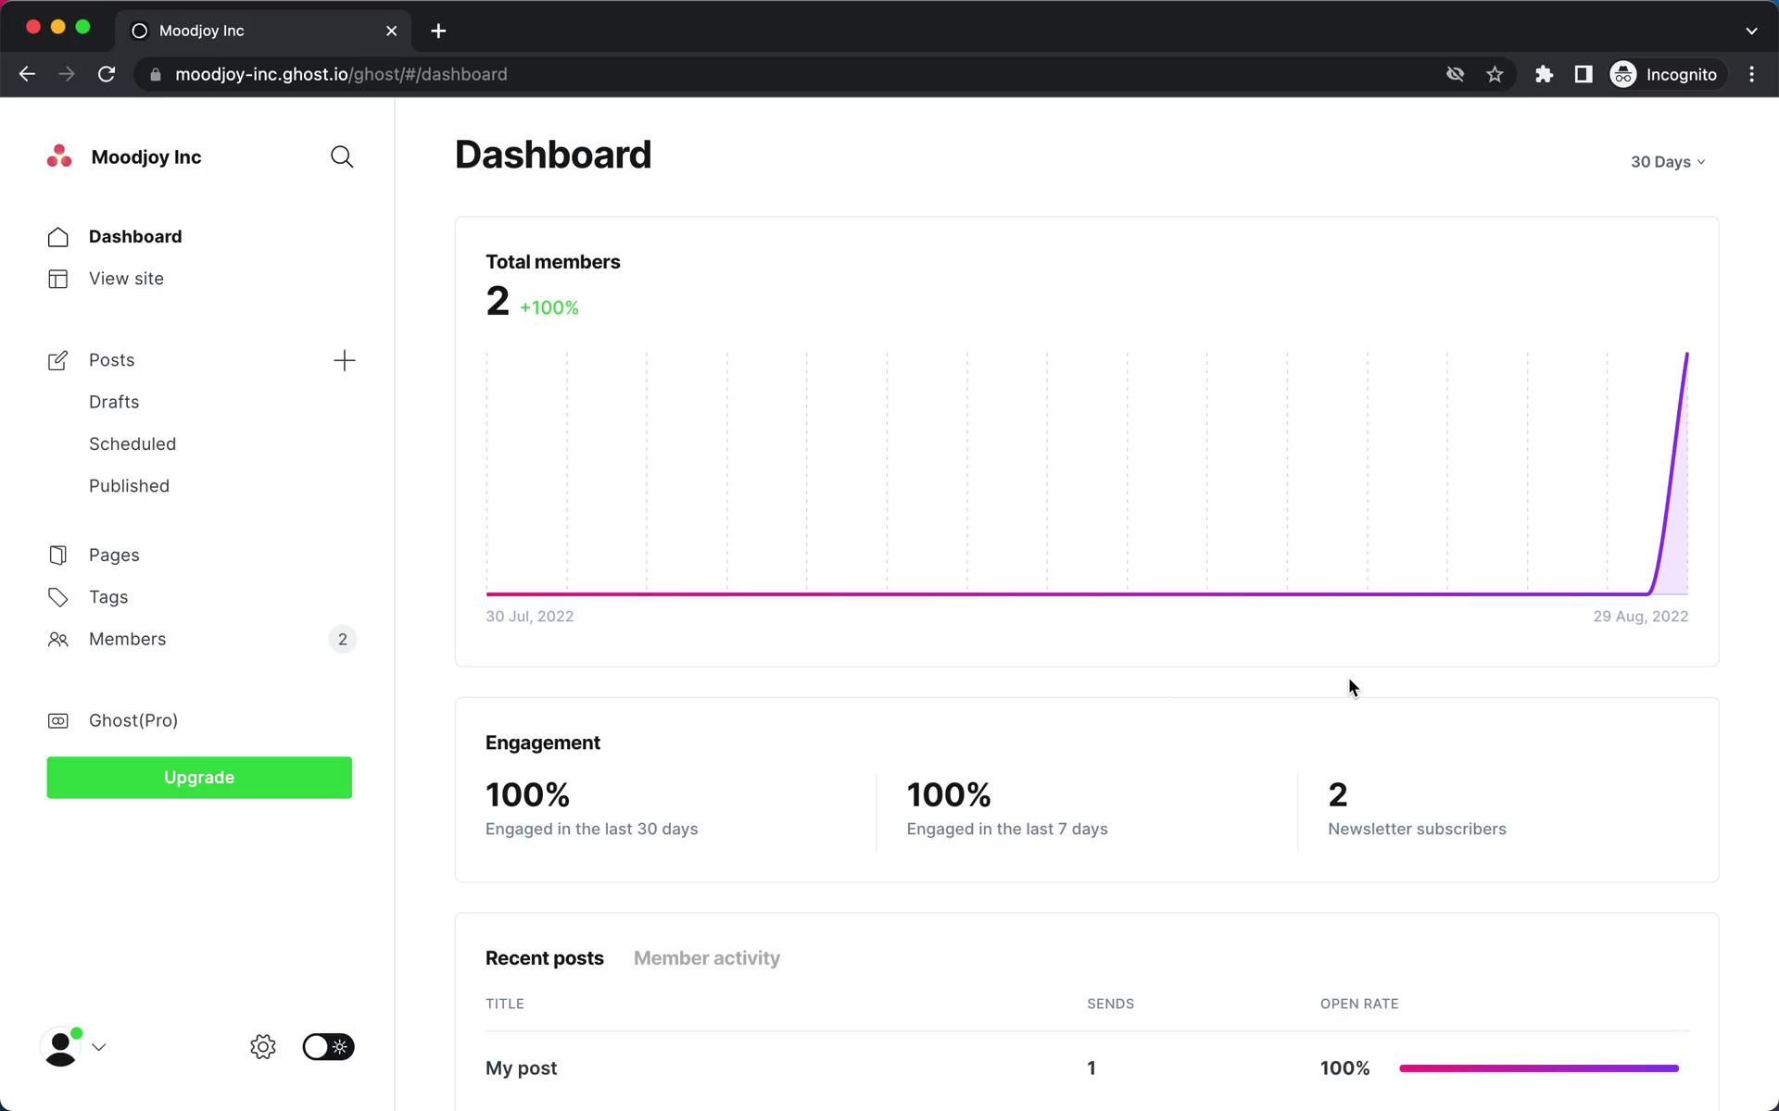Image resolution: width=1779 pixels, height=1111 pixels.
Task: Click the green Upgrade button
Action: pos(199,778)
